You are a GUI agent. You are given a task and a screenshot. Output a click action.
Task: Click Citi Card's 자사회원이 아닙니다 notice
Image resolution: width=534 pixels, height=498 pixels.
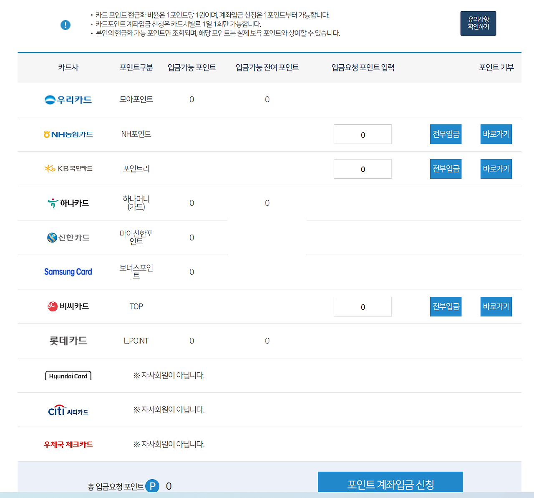pyautogui.click(x=169, y=410)
